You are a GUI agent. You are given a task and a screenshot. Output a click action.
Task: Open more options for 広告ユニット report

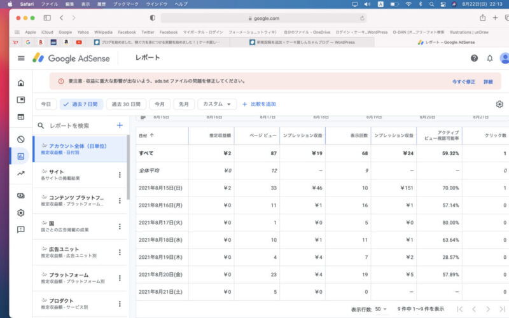[x=120, y=252]
